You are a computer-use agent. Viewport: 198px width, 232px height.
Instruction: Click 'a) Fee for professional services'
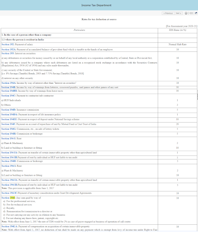[x=19, y=201]
